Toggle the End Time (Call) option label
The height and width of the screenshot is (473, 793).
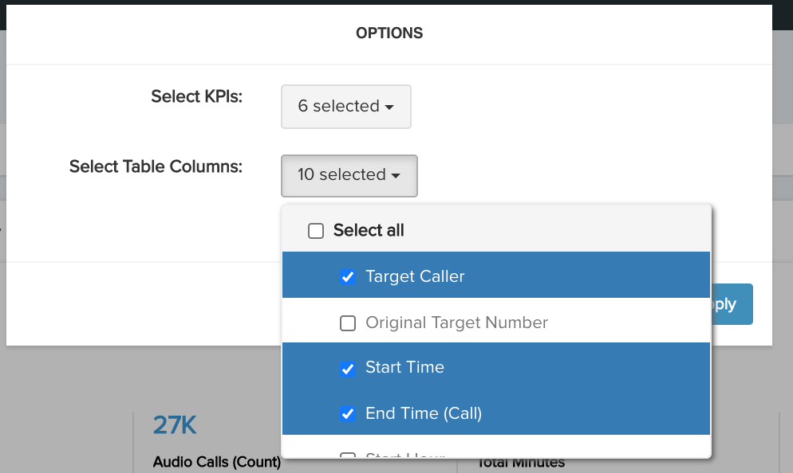(x=424, y=413)
